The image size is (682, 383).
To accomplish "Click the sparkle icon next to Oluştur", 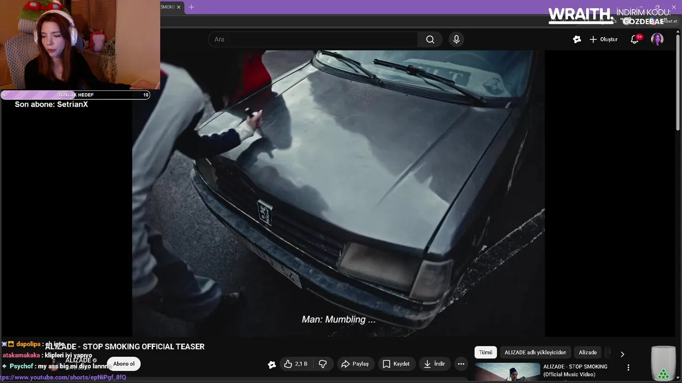I will pos(577,39).
